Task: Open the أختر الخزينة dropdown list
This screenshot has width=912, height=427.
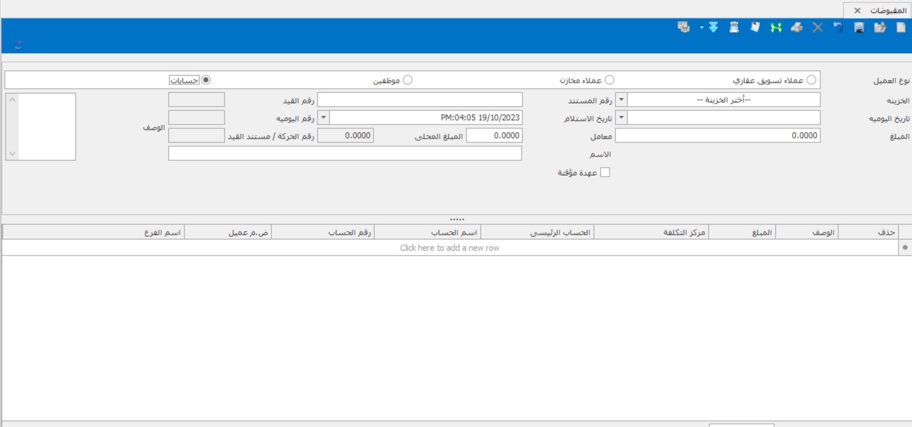Action: tap(622, 100)
